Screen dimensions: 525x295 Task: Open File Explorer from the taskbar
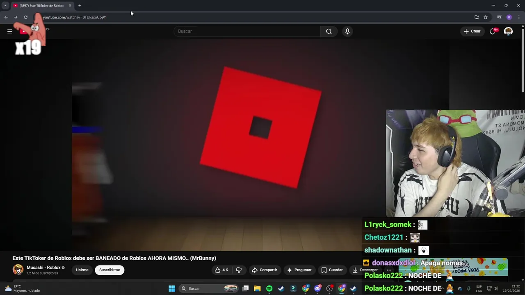pos(257,288)
